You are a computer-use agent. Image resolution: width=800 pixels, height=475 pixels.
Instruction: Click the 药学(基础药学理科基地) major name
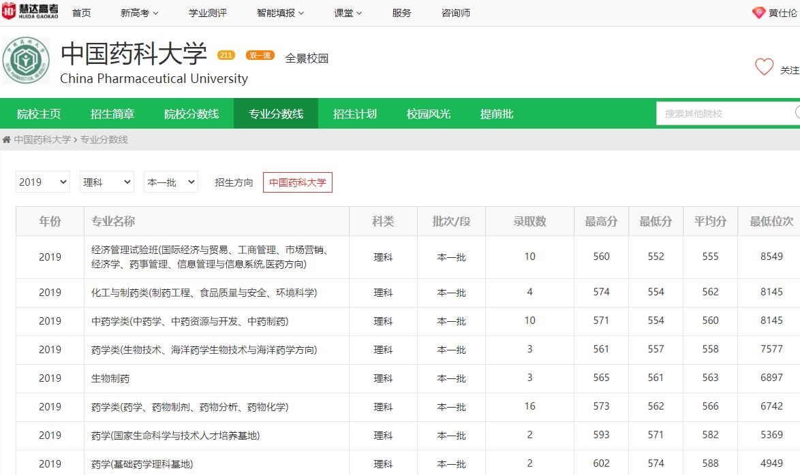point(142,464)
